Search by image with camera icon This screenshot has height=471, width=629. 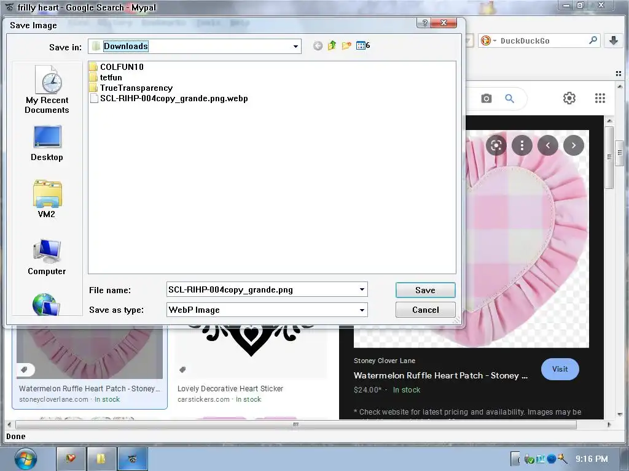pos(486,98)
